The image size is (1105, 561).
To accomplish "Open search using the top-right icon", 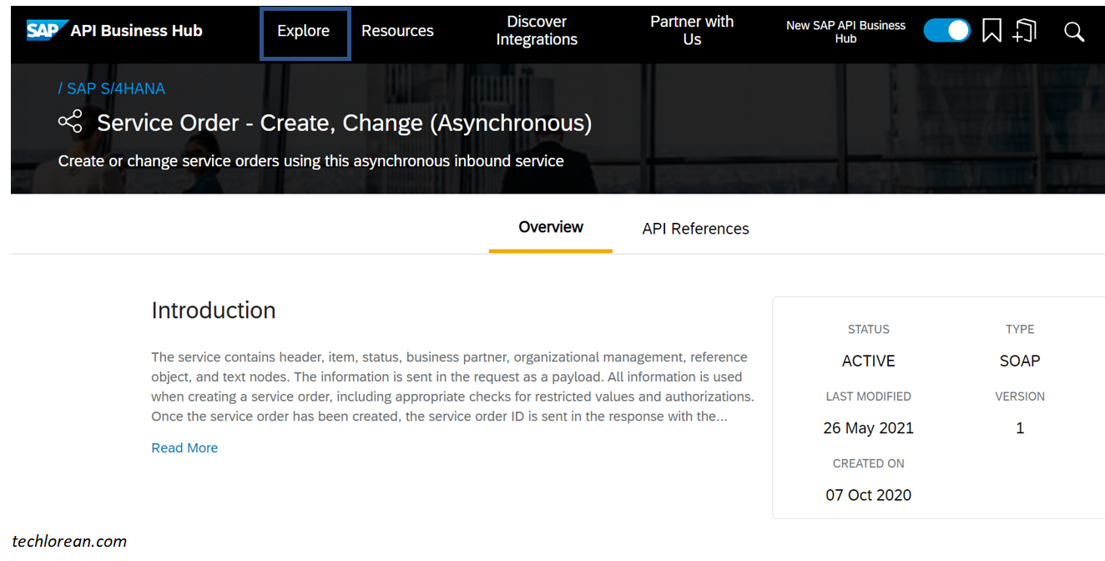I will (x=1074, y=31).
